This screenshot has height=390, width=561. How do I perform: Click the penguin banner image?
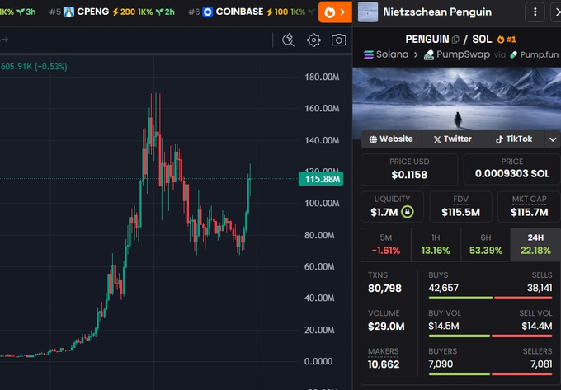point(457,99)
